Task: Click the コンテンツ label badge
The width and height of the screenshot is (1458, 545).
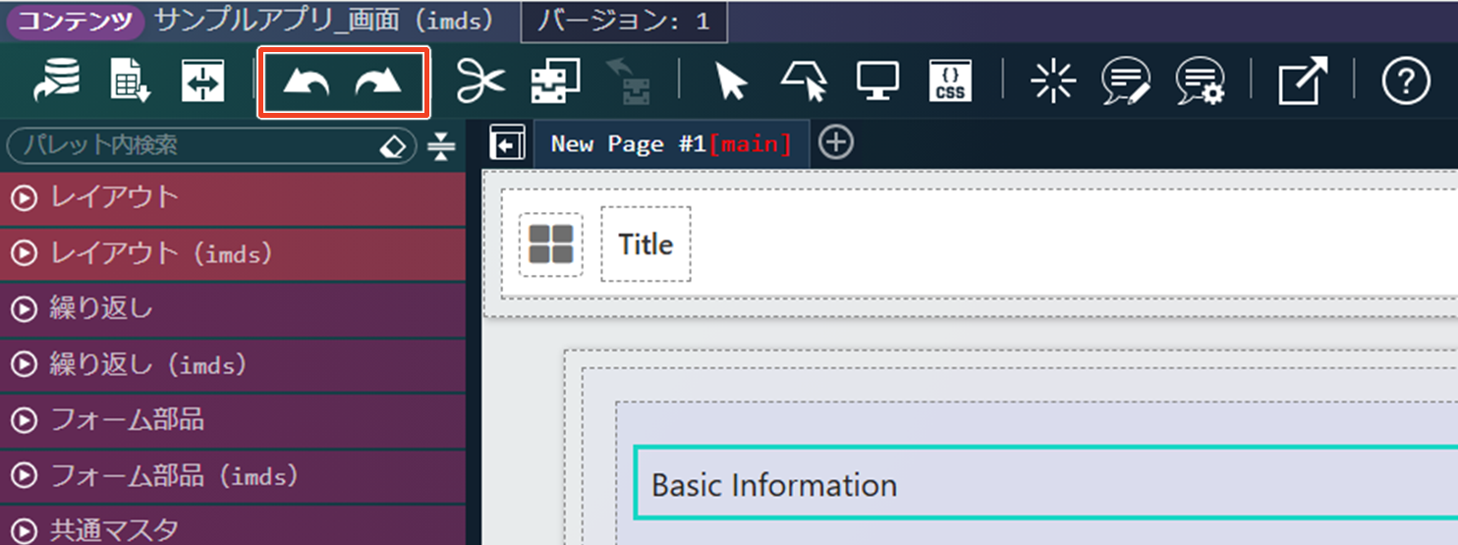Action: [x=76, y=22]
